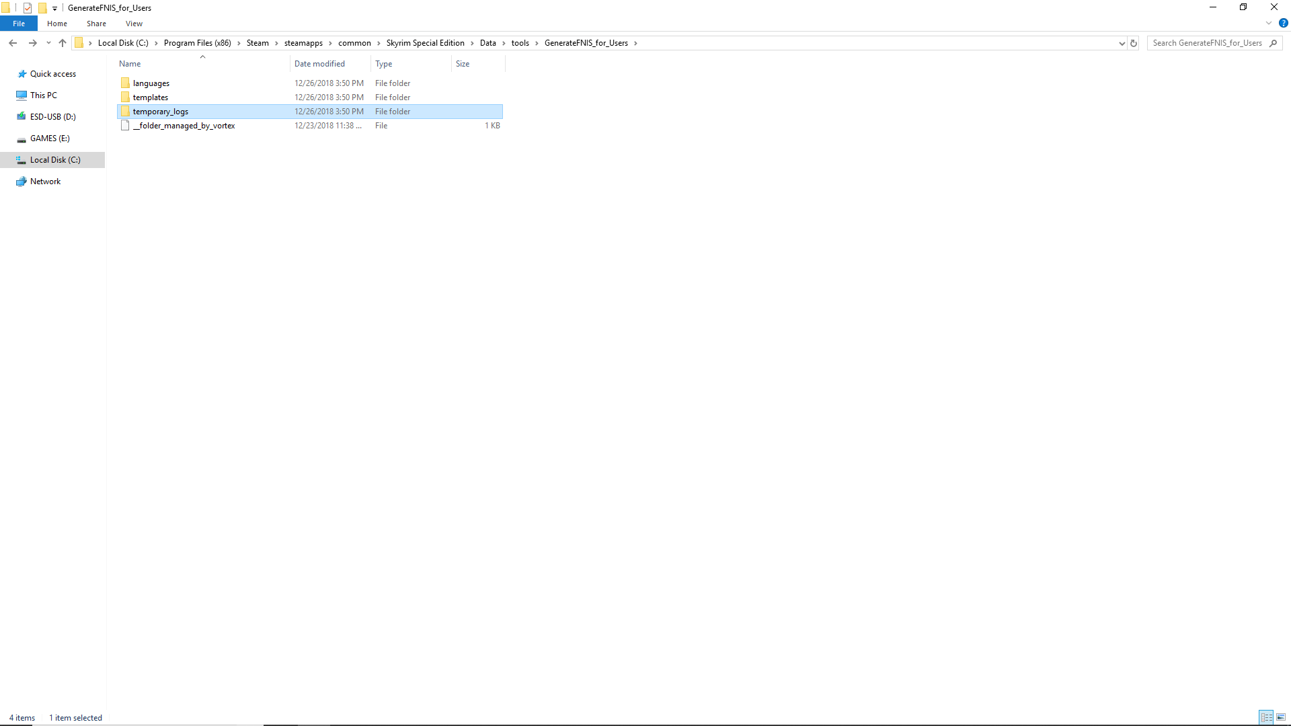The image size is (1291, 726).
Task: Open Customize Quick Access Toolbar dropdown
Action: click(x=54, y=8)
